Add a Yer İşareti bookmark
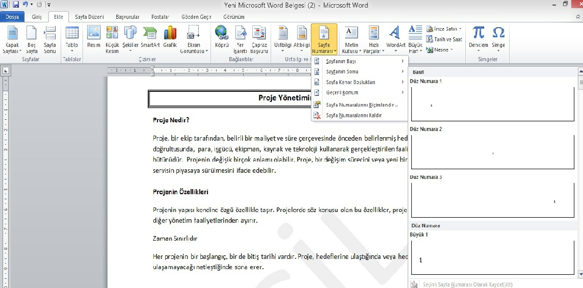Screen dimensions: 583x288 pos(240,40)
